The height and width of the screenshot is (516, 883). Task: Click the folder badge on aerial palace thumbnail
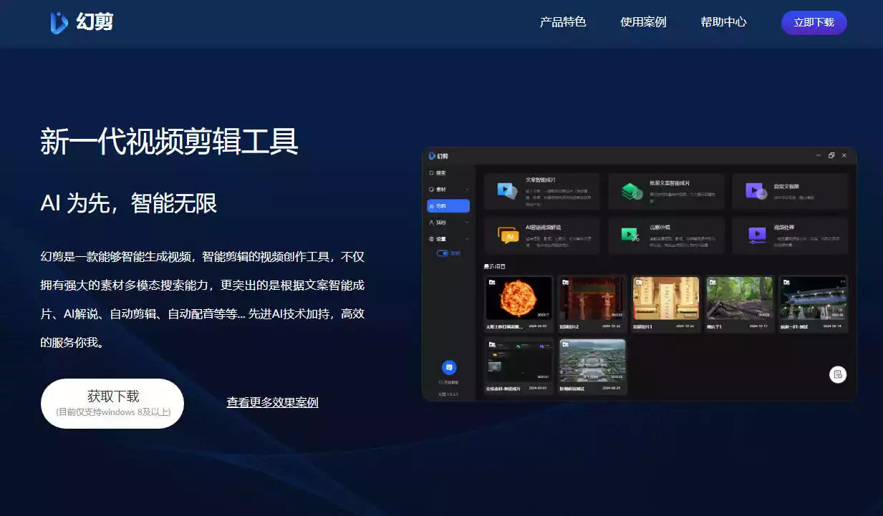coord(565,345)
